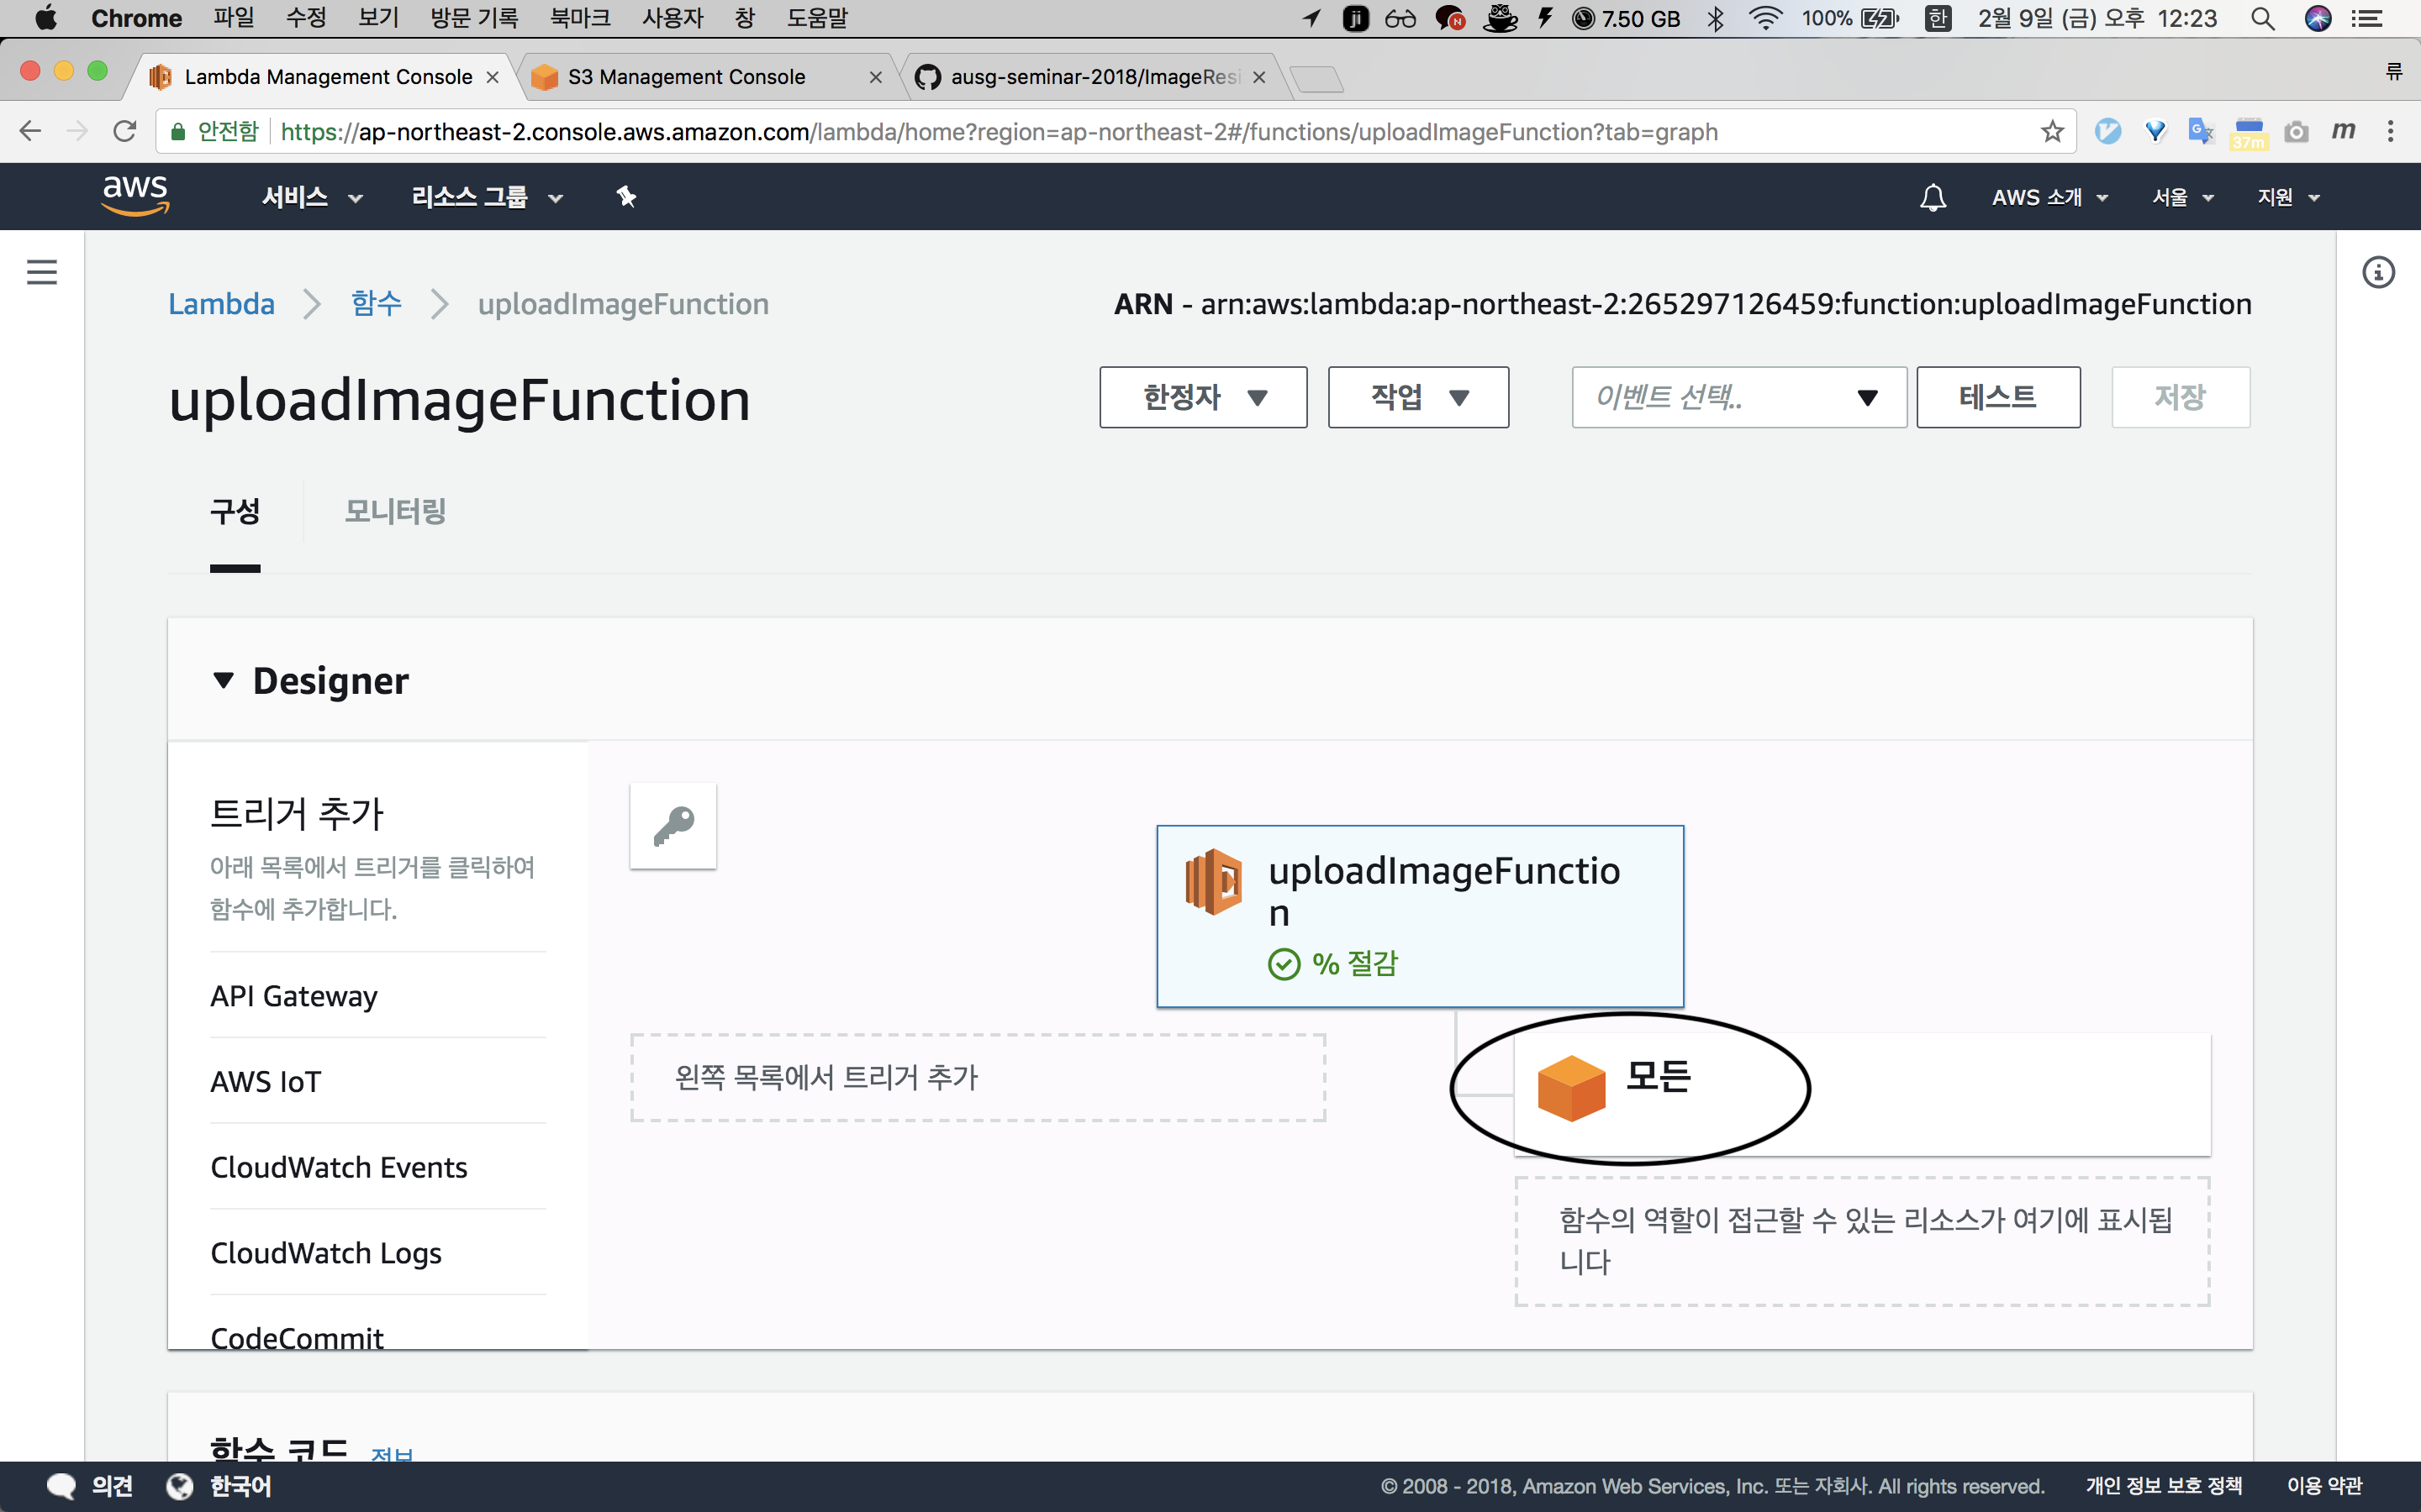Switch to S3 Management Console browser tab
The height and width of the screenshot is (1512, 2421).
[x=686, y=77]
